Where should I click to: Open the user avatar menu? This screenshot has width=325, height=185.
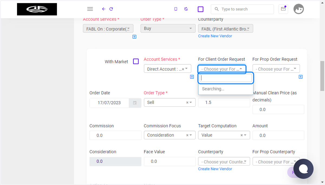(x=299, y=9)
